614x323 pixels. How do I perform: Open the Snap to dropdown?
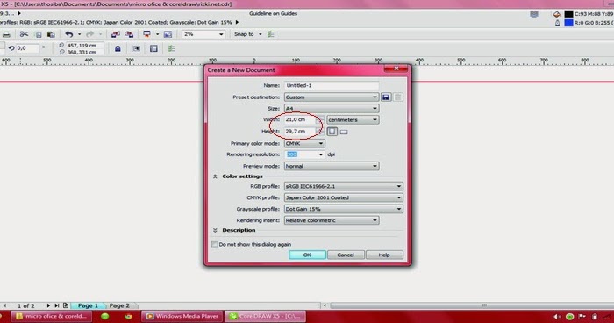click(260, 34)
